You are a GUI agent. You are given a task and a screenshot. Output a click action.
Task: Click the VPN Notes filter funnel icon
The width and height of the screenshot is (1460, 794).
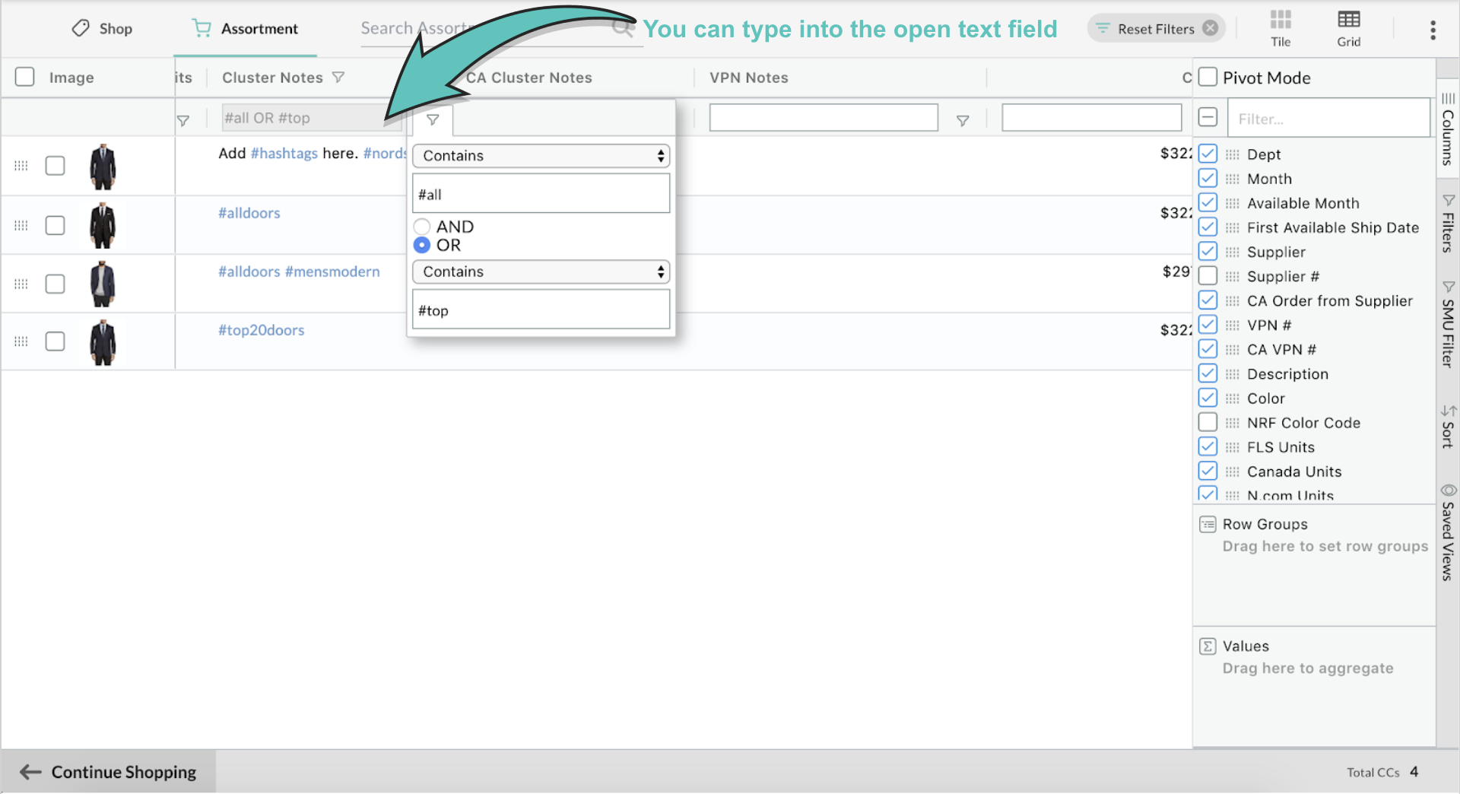962,120
